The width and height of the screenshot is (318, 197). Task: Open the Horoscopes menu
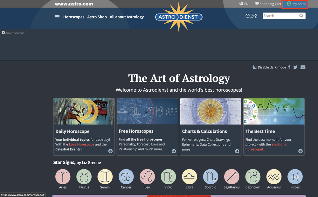(74, 17)
